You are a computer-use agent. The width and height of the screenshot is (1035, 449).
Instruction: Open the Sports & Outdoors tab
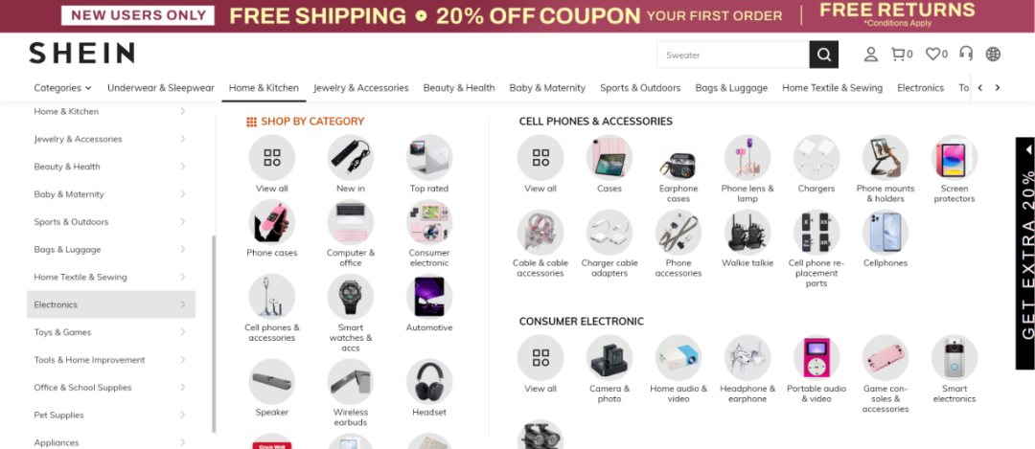(x=640, y=88)
